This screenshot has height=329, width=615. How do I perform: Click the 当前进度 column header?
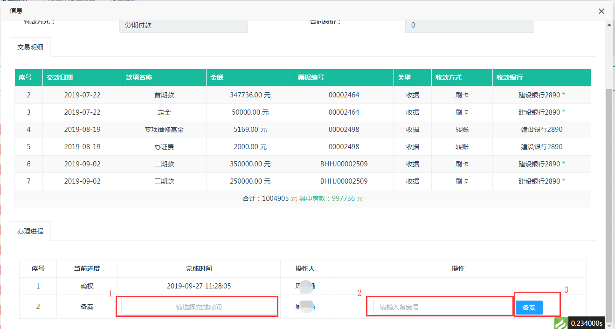(87, 269)
